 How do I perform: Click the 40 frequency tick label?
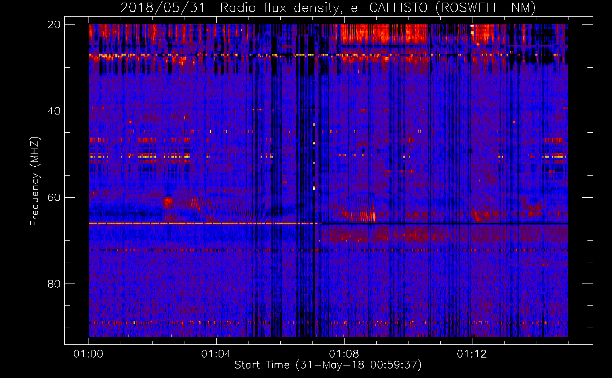tap(54, 111)
